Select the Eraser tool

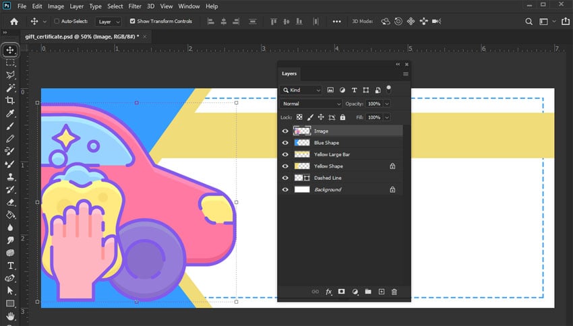point(10,202)
